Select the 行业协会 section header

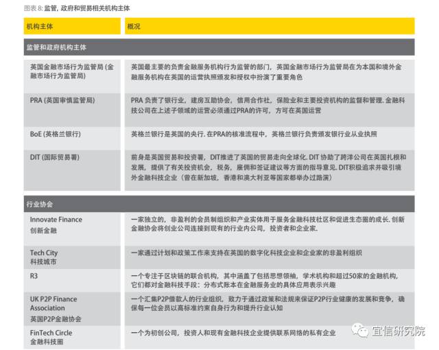click(x=40, y=204)
